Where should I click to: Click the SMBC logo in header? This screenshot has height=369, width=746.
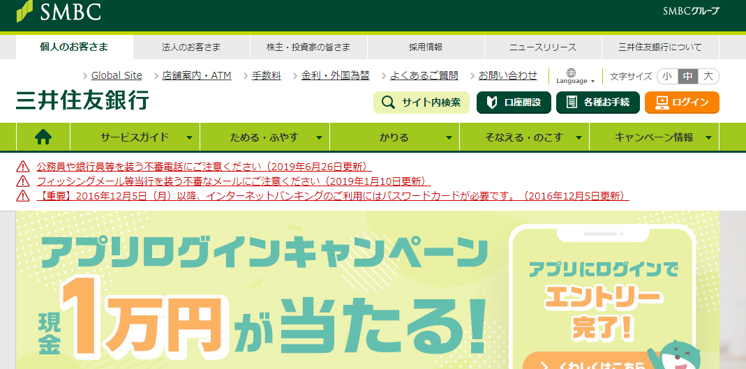click(58, 11)
